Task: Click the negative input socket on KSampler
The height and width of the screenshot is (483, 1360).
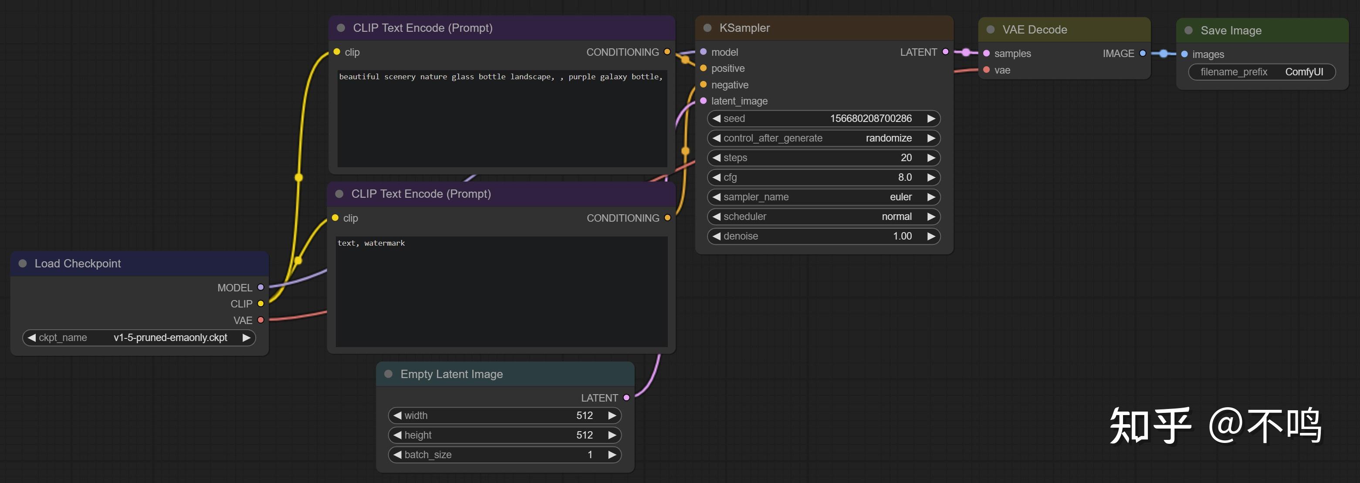Action: coord(703,84)
